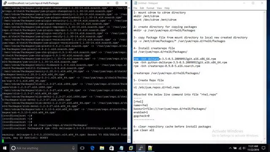The image size is (270, 152).
Task: Open File Explorer from the taskbar
Action: (102, 148)
